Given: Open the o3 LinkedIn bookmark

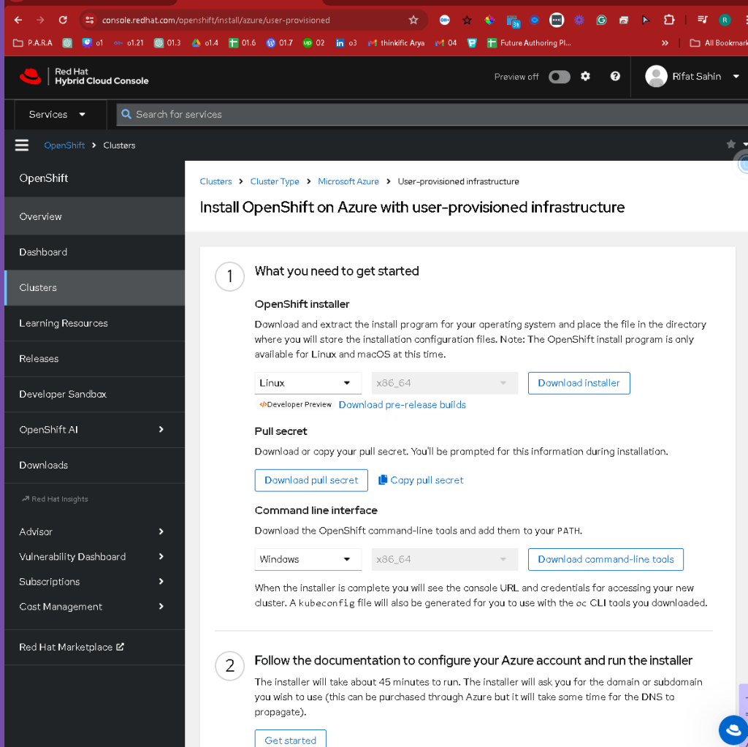Looking at the screenshot, I should 346,43.
